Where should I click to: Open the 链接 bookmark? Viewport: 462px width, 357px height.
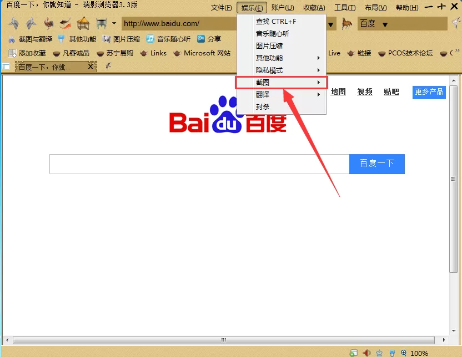(359, 53)
